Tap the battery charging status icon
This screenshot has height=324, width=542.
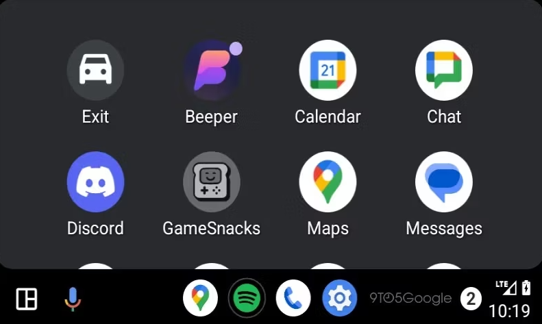coord(526,288)
